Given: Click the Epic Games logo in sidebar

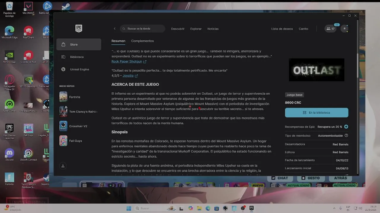Looking at the screenshot, I should (79, 28).
